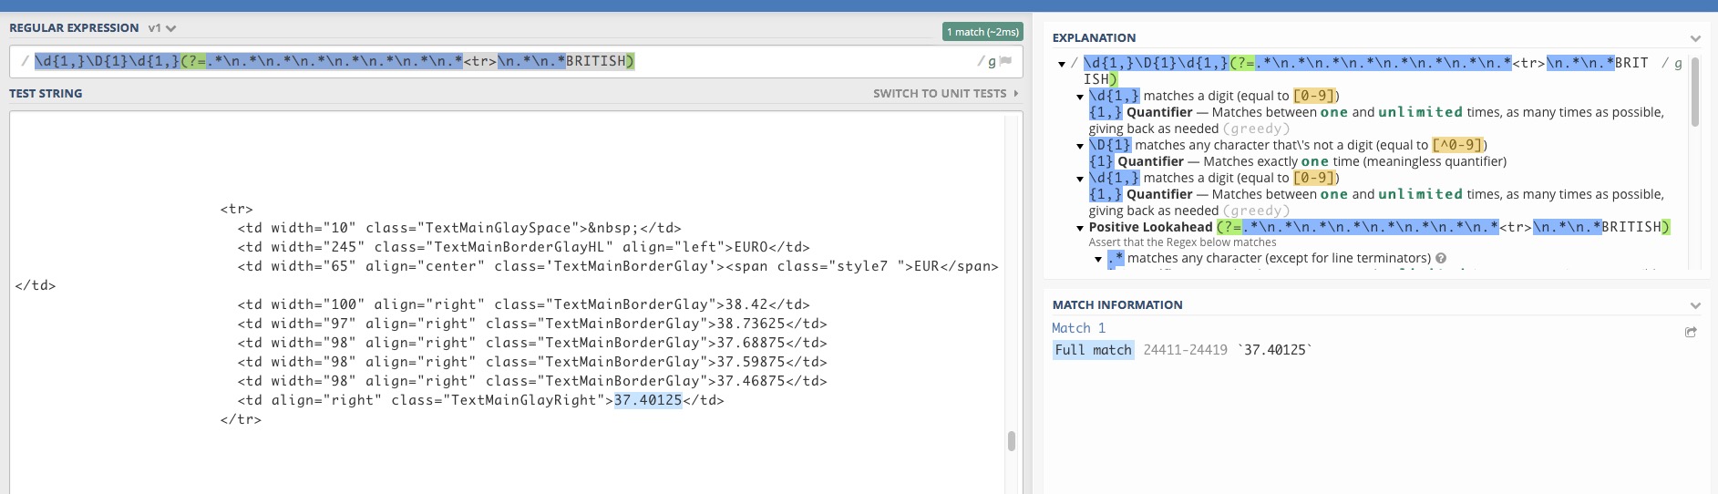Collapse the '.*' matches any character node
The height and width of the screenshot is (494, 1718).
point(1098,260)
